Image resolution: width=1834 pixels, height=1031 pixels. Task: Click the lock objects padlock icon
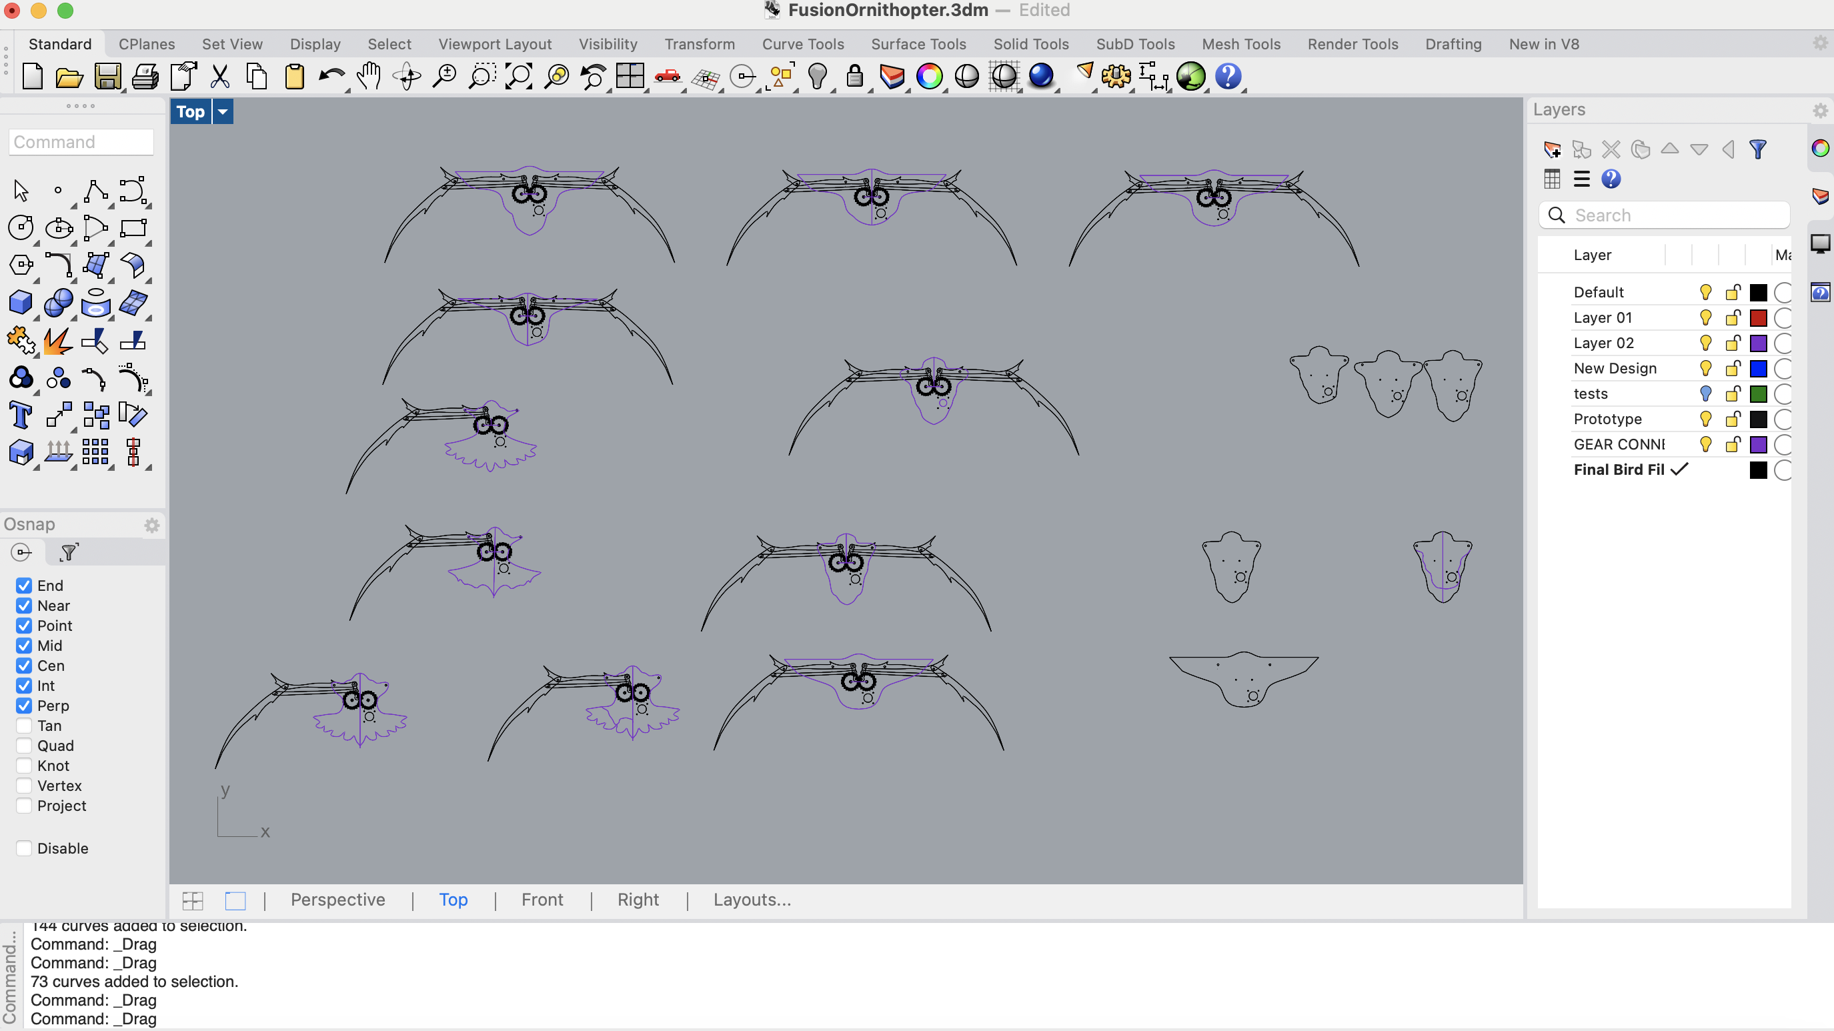(854, 76)
